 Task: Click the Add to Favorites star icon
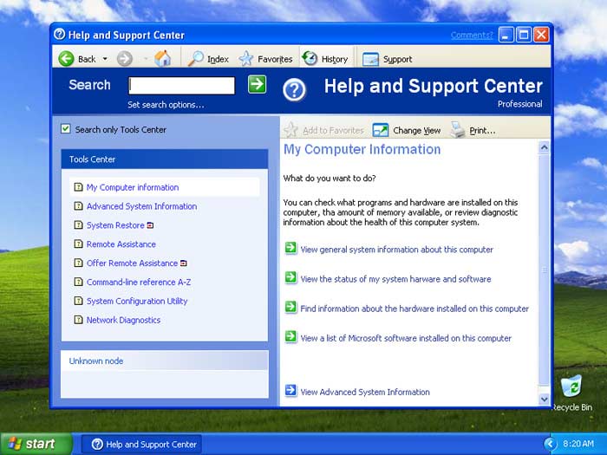pyautogui.click(x=291, y=130)
